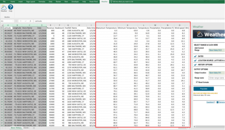Select the Headcount header cell
This screenshot has height=130, width=225.
pyautogui.click(x=59, y=28)
